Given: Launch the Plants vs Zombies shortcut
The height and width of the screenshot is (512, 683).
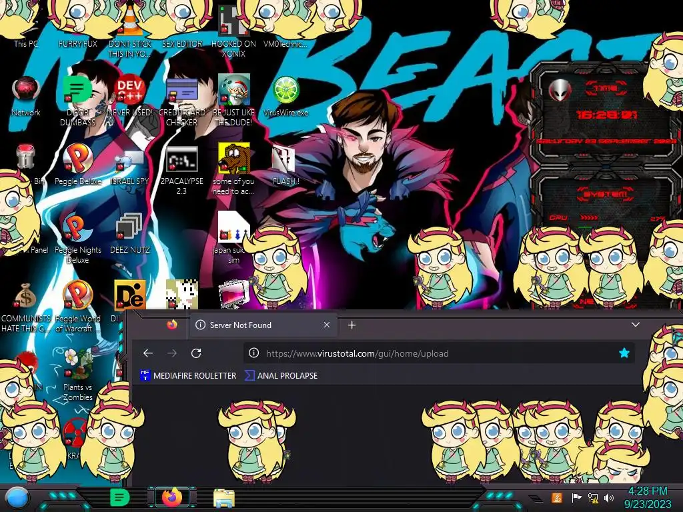Looking at the screenshot, I should [x=77, y=364].
